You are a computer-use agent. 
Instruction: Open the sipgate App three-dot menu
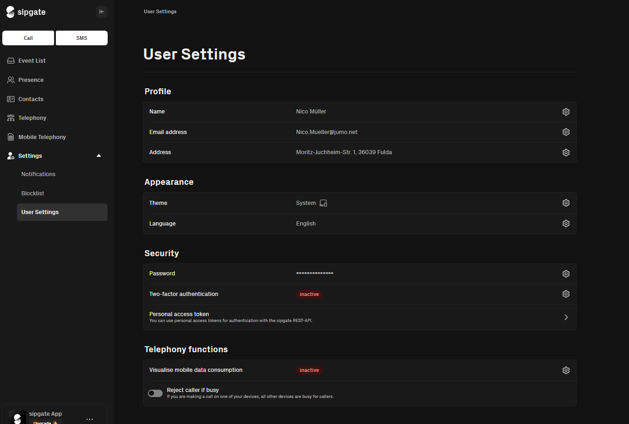coord(89,419)
